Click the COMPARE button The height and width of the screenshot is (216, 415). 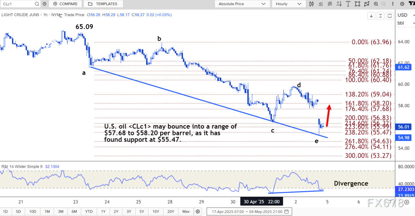coord(65,4)
